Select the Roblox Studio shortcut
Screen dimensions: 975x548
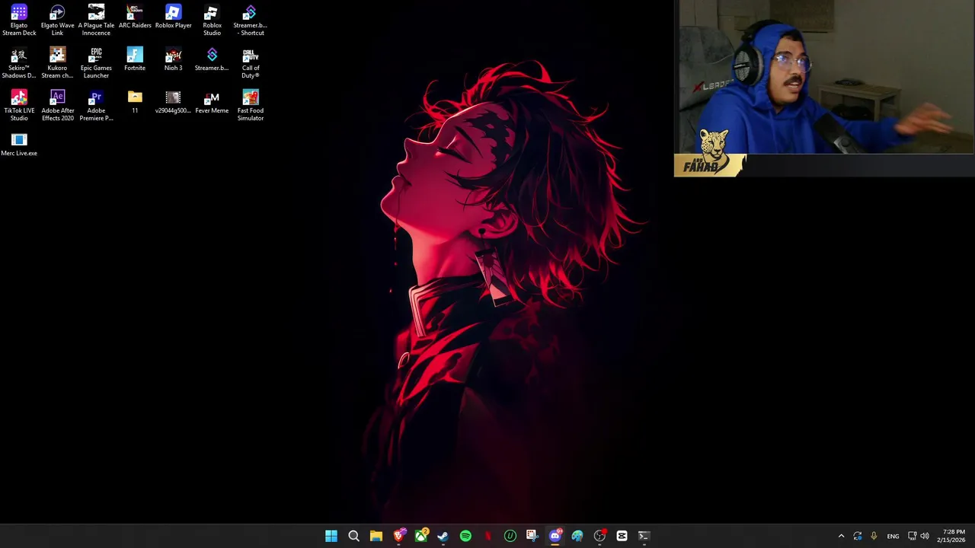pos(212,21)
